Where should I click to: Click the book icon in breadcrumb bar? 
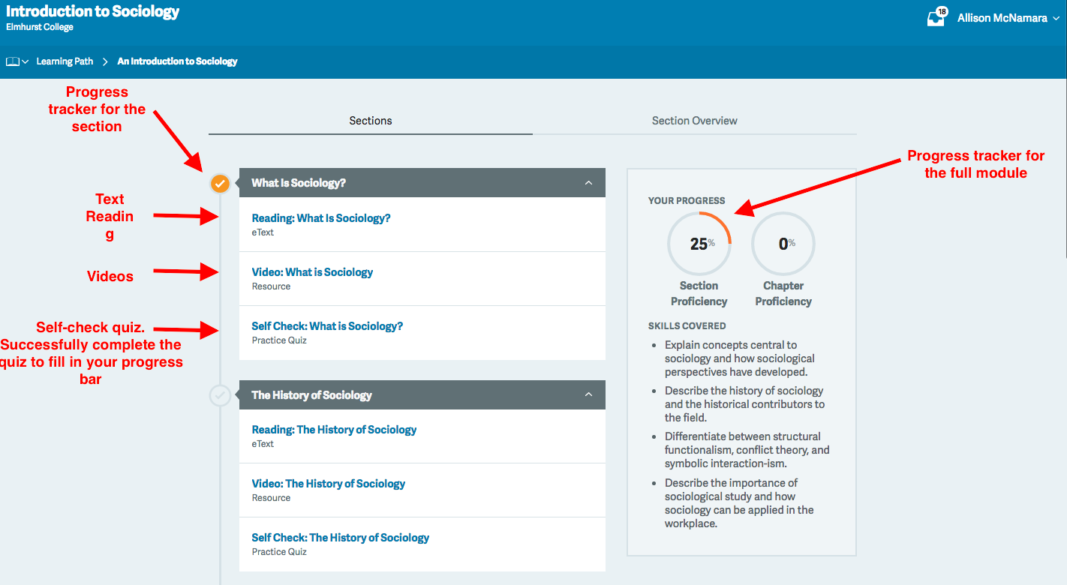pos(13,61)
